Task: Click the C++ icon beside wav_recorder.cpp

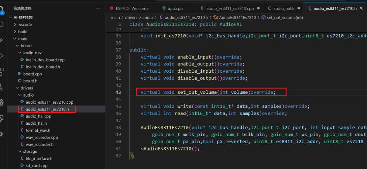Action: (22, 137)
